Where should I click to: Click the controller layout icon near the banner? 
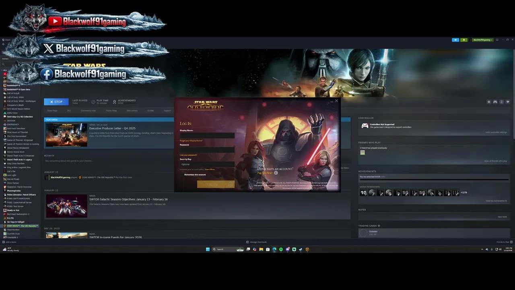[x=495, y=102]
